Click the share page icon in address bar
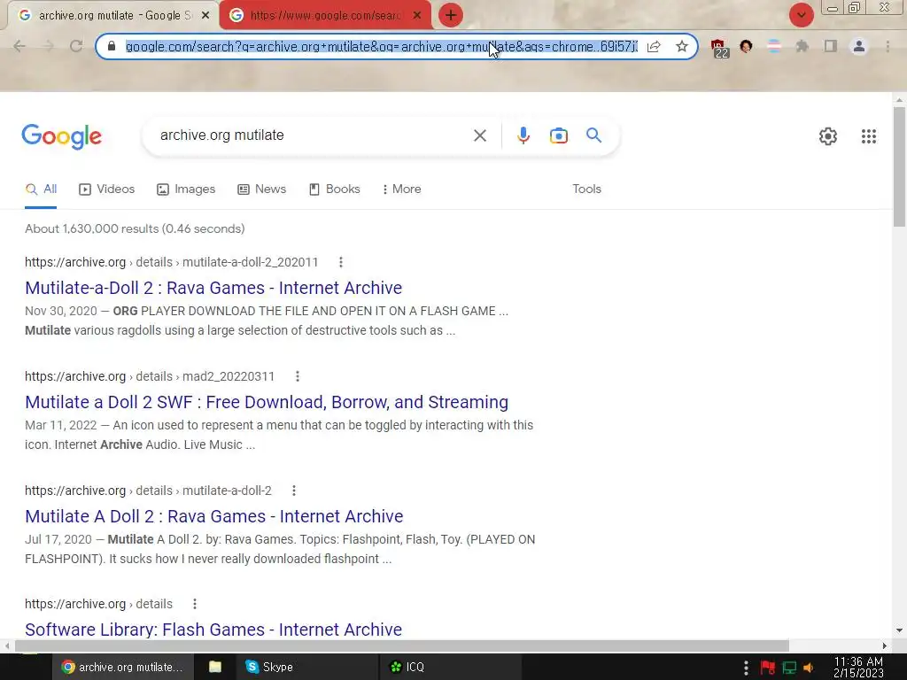Viewport: 907px width, 680px height. (654, 46)
